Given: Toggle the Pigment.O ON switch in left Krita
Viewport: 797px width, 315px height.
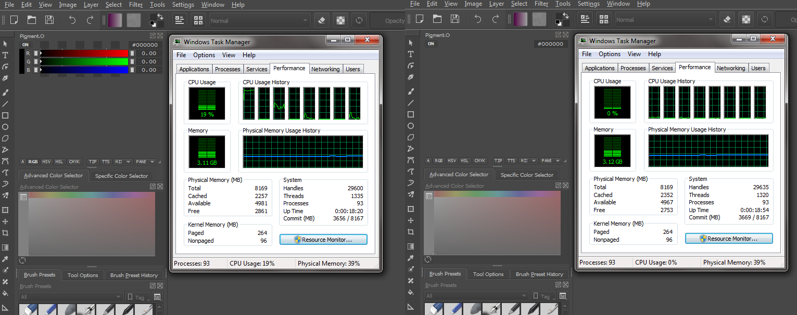Looking at the screenshot, I should click(x=26, y=45).
